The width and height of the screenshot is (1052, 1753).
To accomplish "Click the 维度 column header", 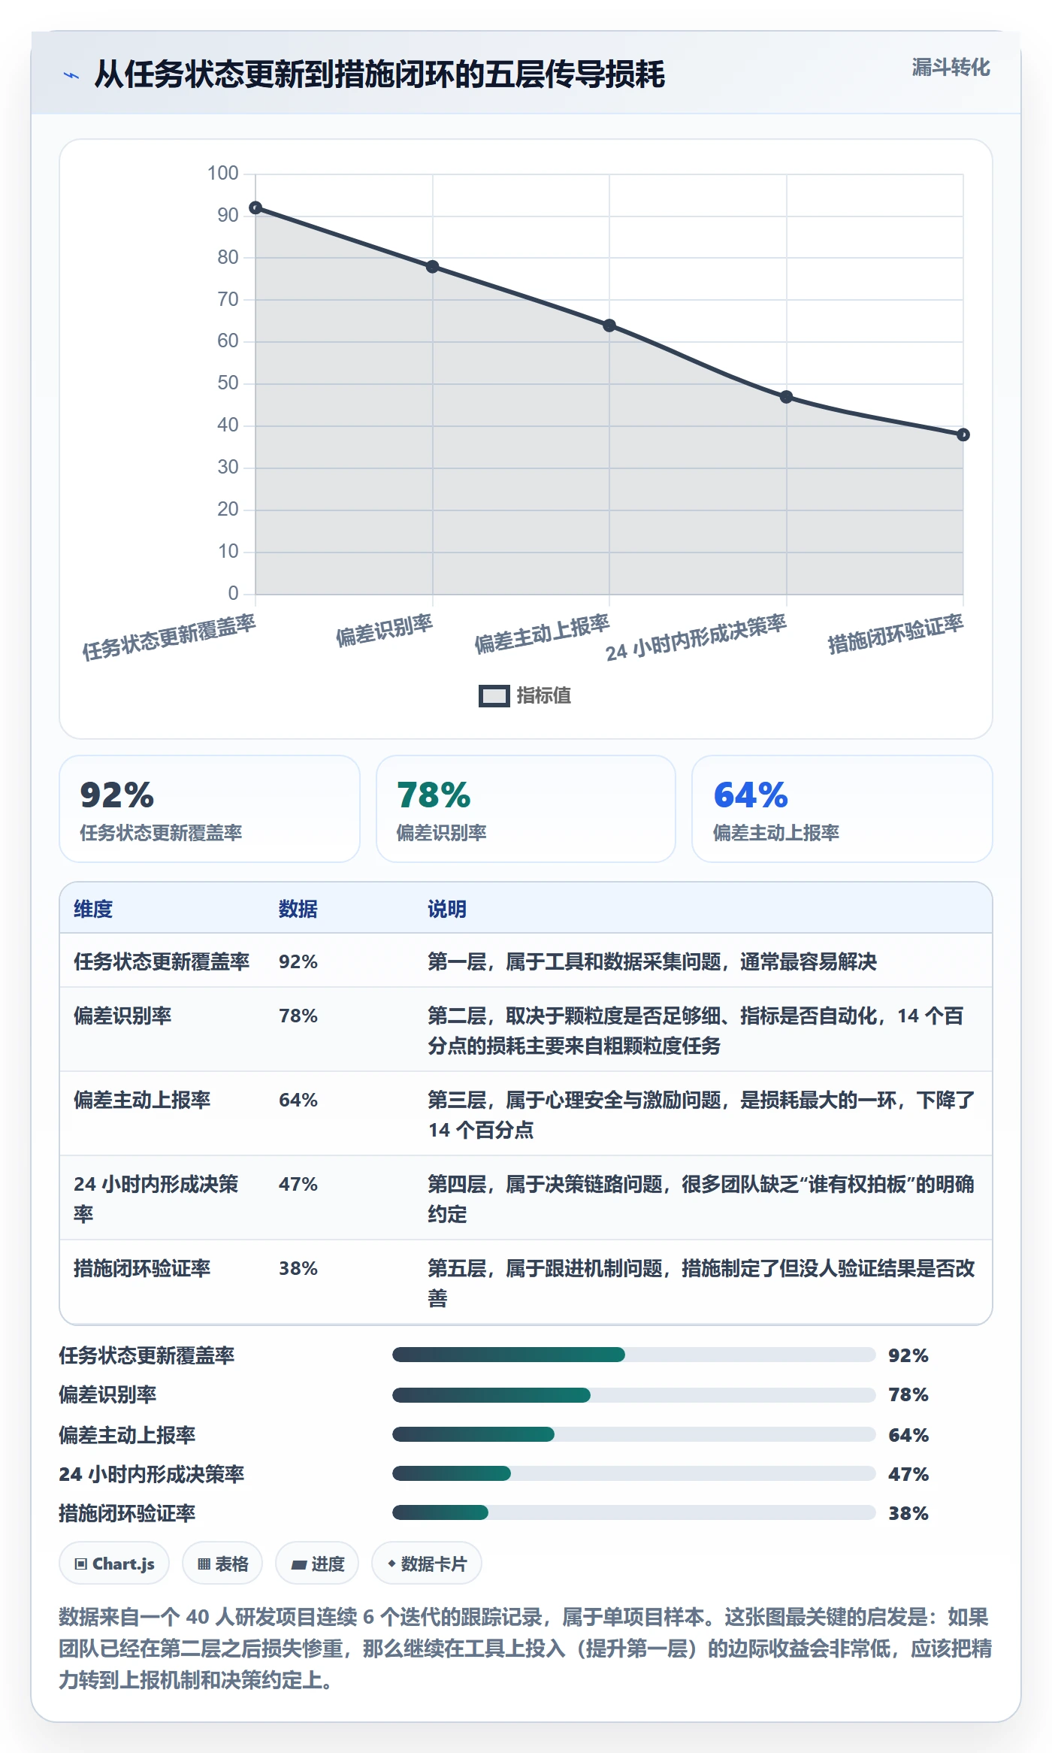I will pos(93,909).
